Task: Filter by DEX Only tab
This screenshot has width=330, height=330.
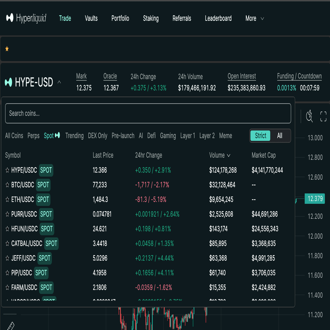Action: point(97,136)
